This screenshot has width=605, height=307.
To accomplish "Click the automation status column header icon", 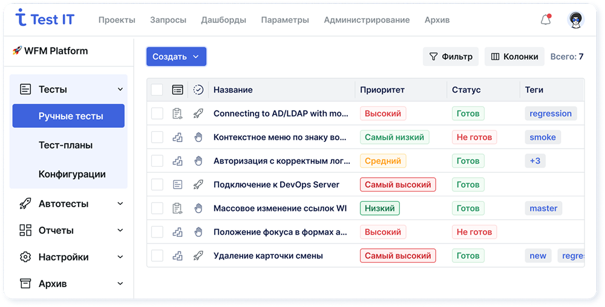I will [198, 89].
